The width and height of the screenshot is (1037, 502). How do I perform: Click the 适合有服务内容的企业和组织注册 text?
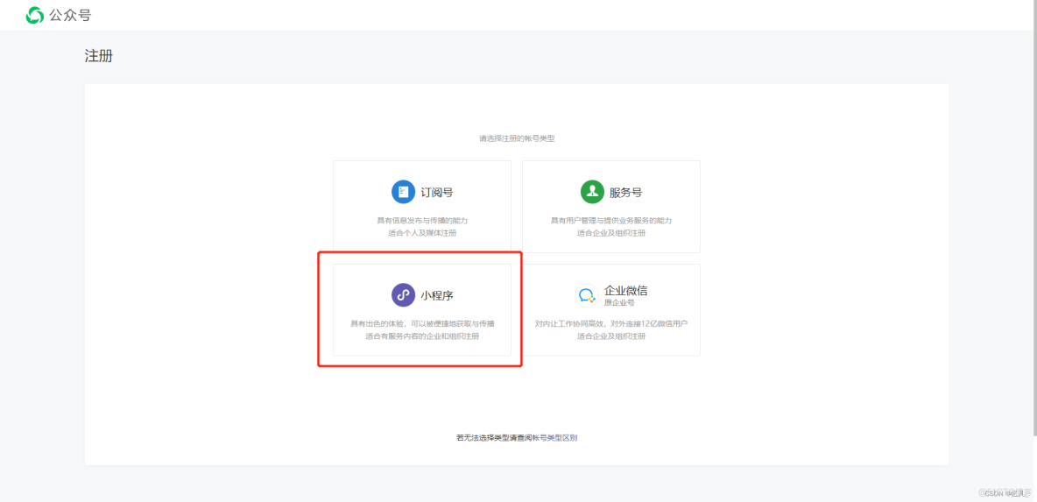coord(422,336)
